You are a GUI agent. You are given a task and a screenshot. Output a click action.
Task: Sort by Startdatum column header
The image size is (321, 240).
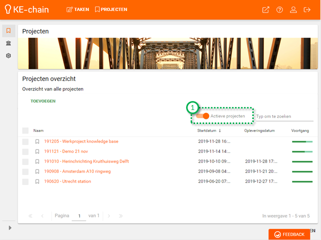pyautogui.click(x=208, y=130)
